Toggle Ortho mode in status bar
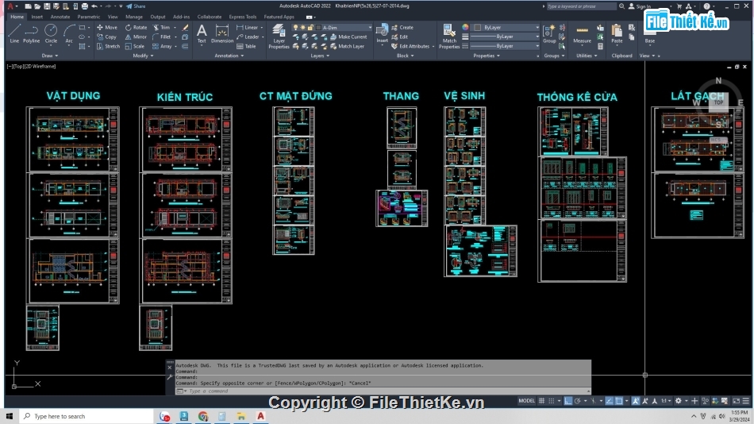754x424 pixels. click(568, 401)
